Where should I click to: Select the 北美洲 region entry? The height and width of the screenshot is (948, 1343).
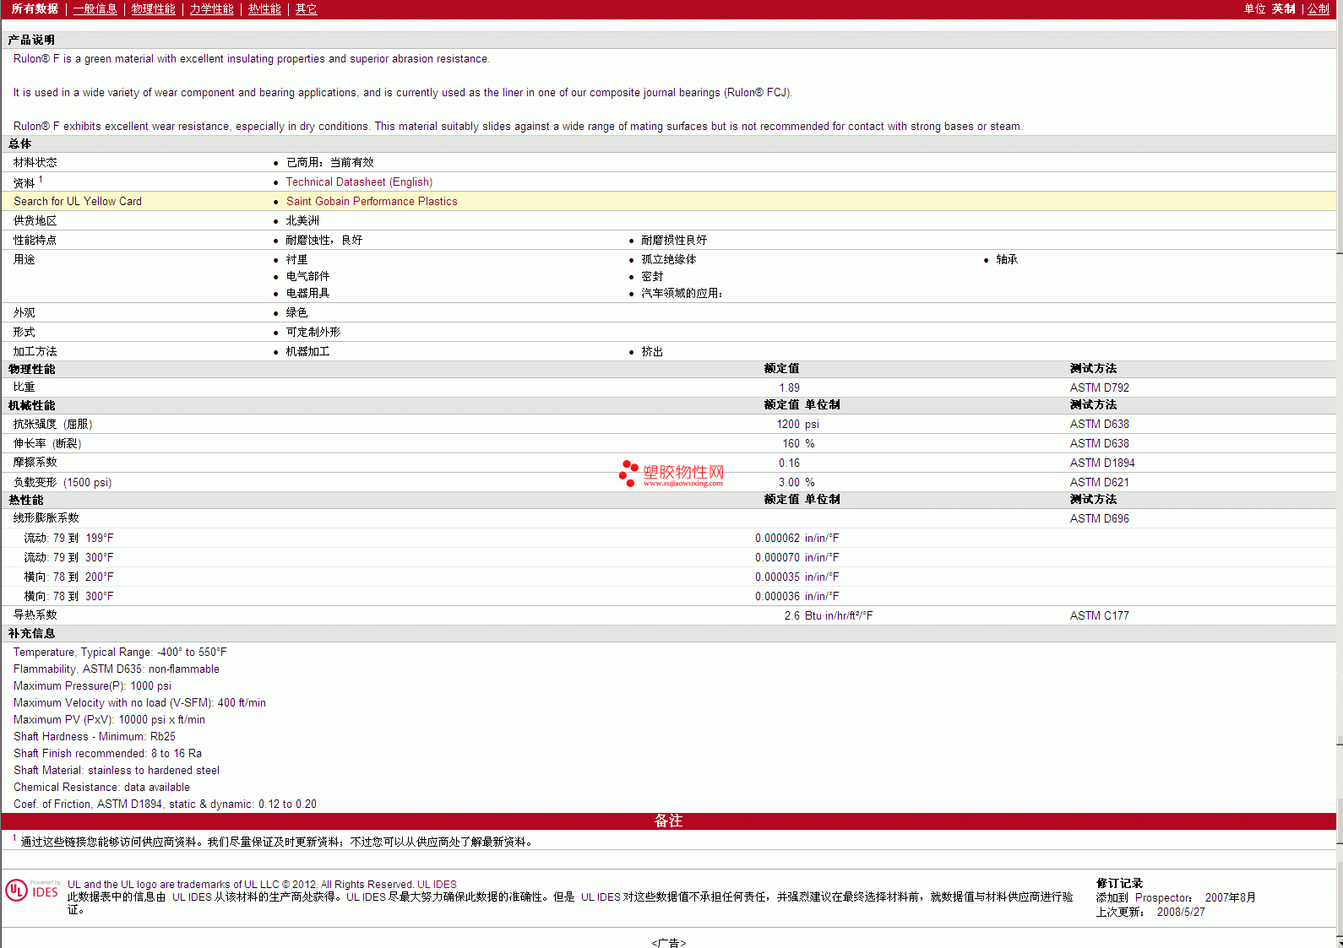[302, 220]
